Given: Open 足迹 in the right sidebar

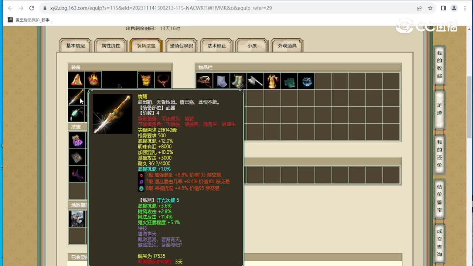Looking at the screenshot, I should coord(439,109).
